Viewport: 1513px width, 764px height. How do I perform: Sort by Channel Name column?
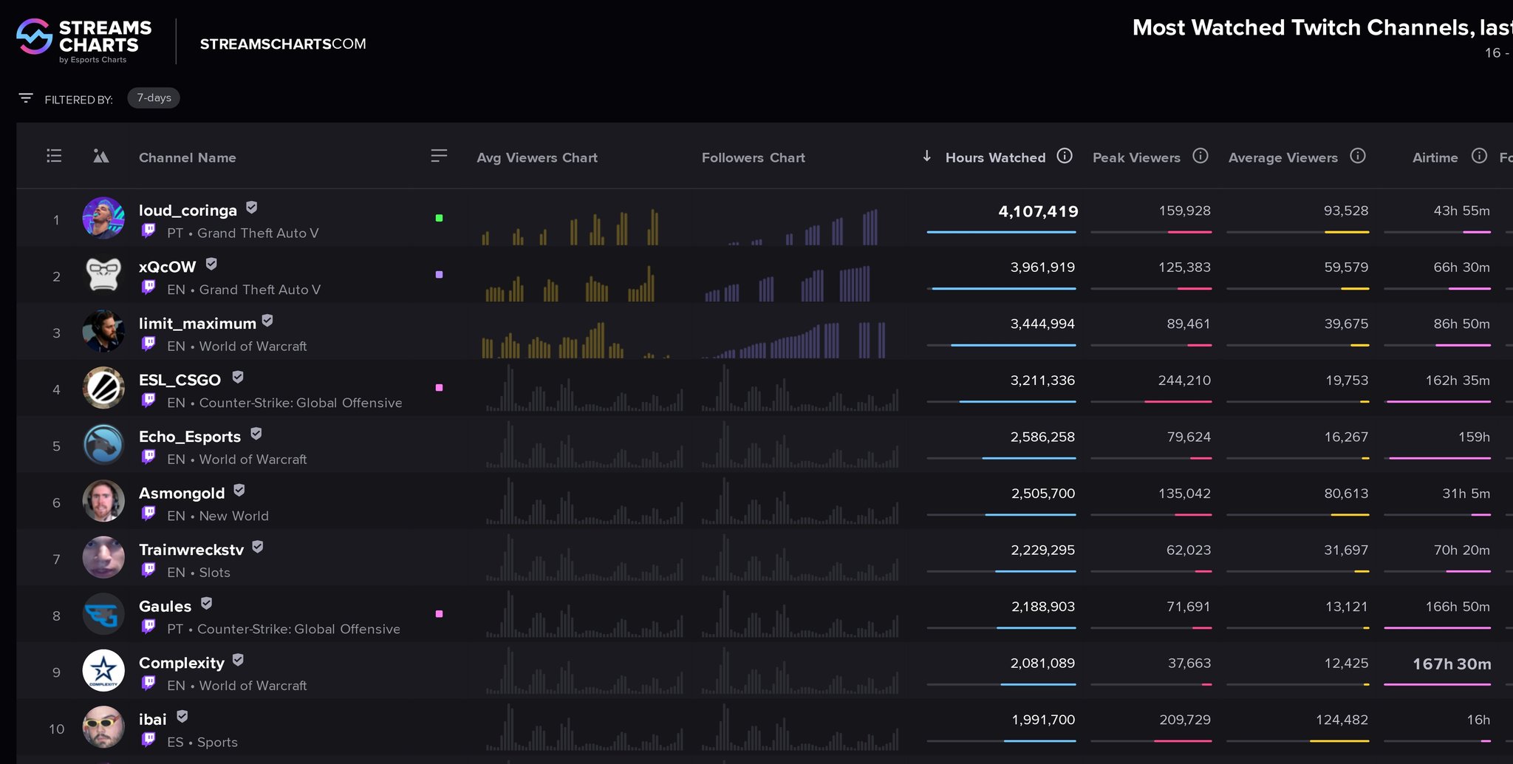pyautogui.click(x=188, y=157)
